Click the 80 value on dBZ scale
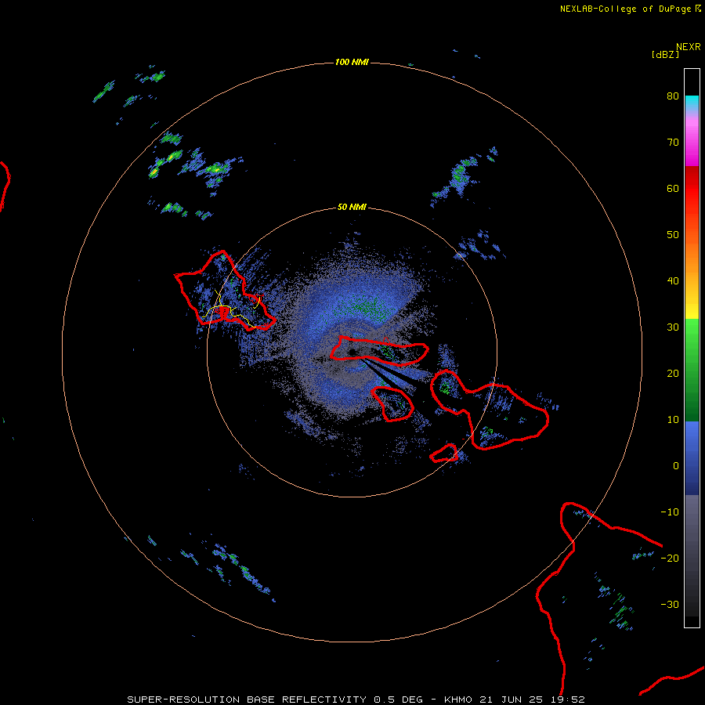The width and height of the screenshot is (705, 705). coord(673,96)
